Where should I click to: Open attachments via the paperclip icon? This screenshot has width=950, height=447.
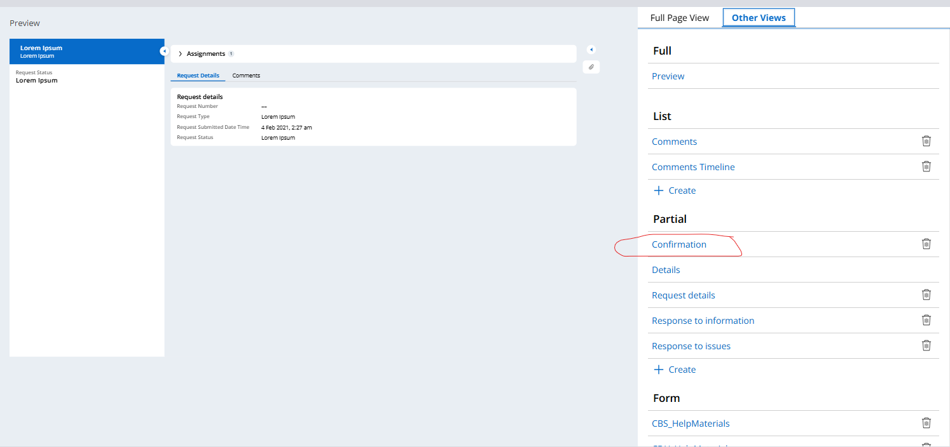[x=591, y=67]
